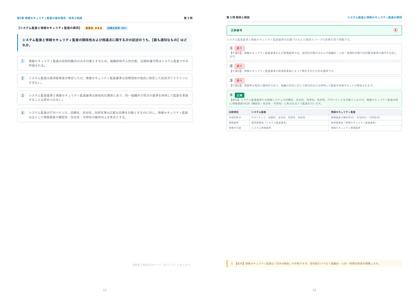Click the '根拠基準' row label
The width and height of the screenshot is (419, 296).
pos(234,123)
